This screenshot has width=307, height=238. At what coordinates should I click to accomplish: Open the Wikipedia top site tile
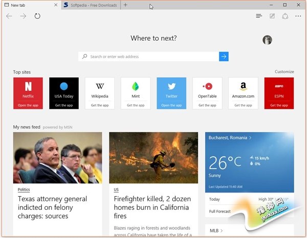pyautogui.click(x=100, y=90)
